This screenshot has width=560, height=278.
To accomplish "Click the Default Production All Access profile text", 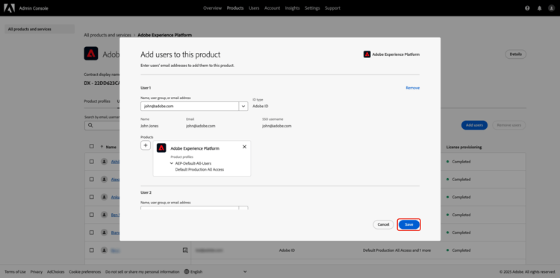I will point(199,169).
